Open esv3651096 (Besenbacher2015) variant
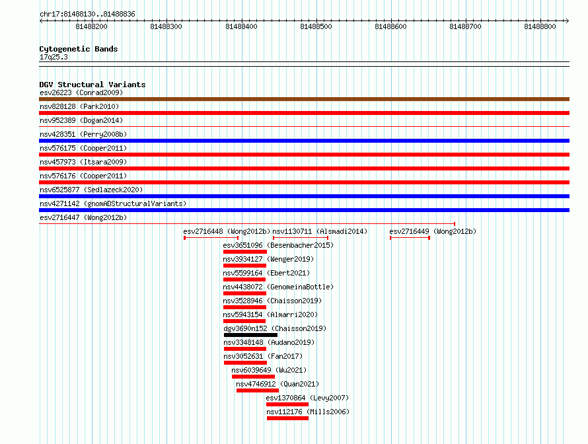This screenshot has width=588, height=444. point(278,245)
